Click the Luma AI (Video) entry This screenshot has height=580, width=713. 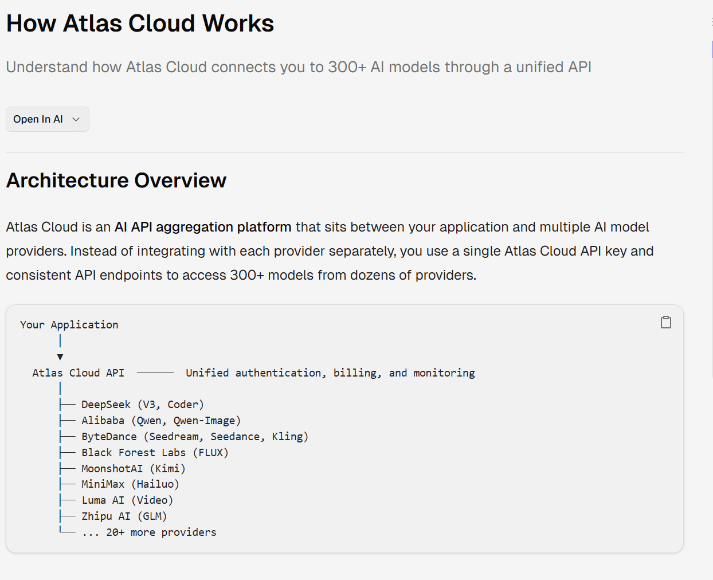[127, 500]
